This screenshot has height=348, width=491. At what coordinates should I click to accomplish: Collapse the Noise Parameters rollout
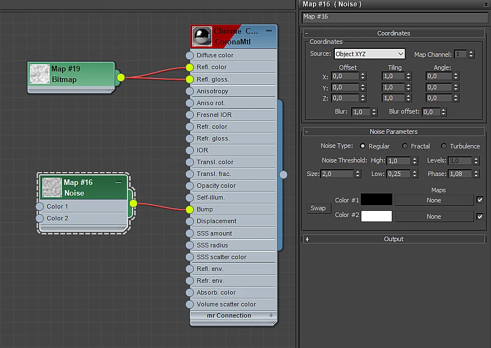coord(307,132)
